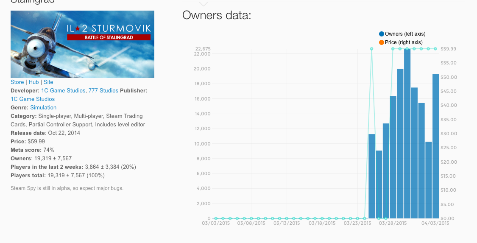This screenshot has height=243, width=477.
Task: Click the Steam Spy alpha notice text
Action: pos(67,188)
